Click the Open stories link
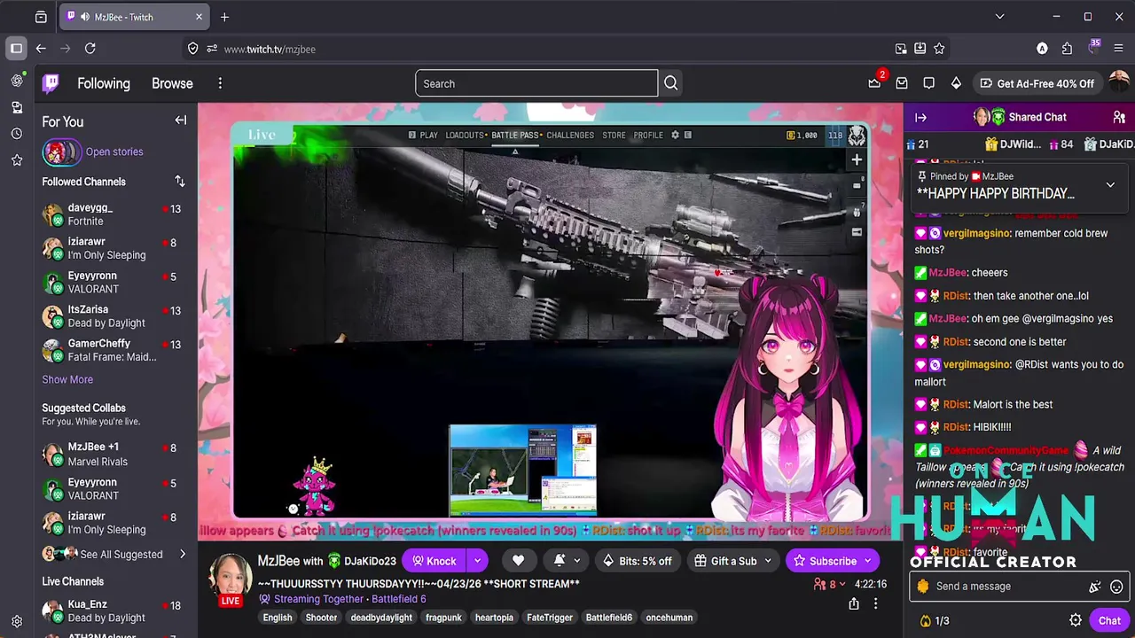Screen dimensions: 1135x638 coord(114,152)
